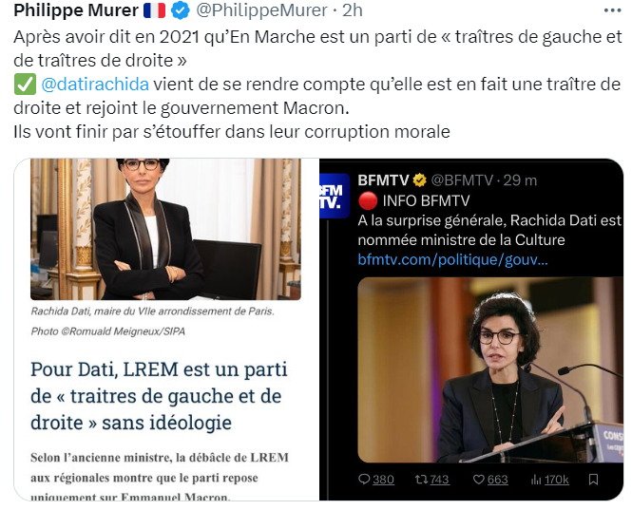Open the BFMTV photo of Dati at podium
This screenshot has height=510, width=632.
point(490,369)
